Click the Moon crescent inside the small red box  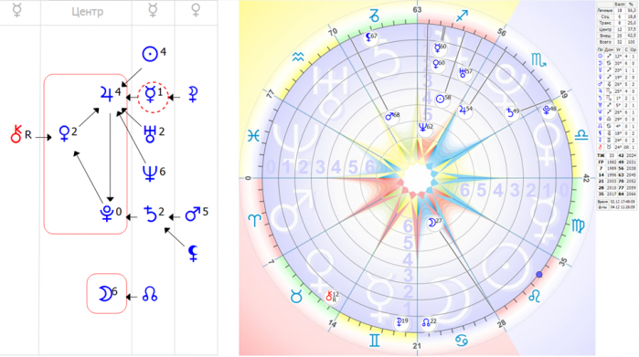tap(105, 293)
